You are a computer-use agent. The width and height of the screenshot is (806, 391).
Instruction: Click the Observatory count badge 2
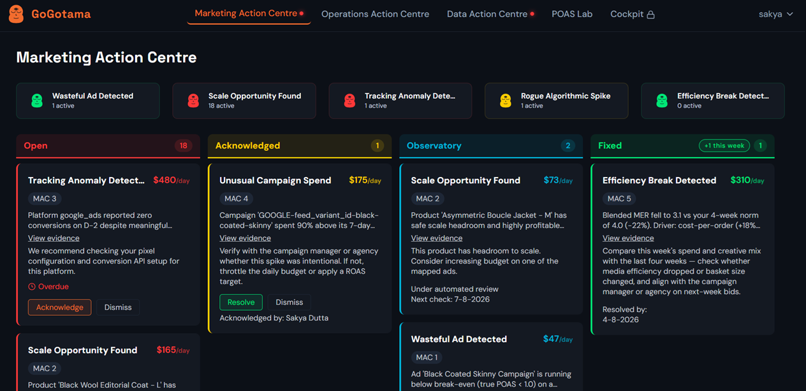pyautogui.click(x=568, y=146)
